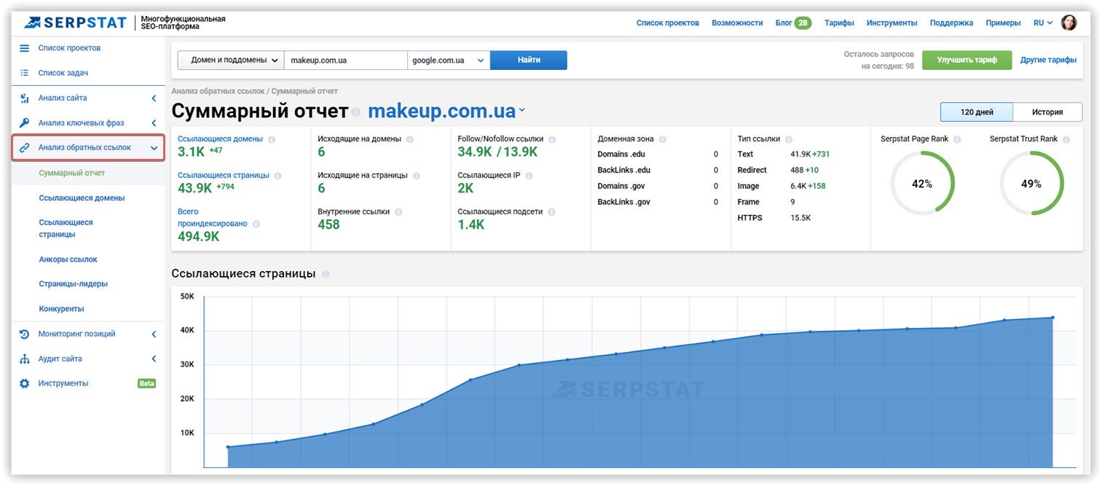This screenshot has height=486, width=1102.
Task: Select Конкуренты in the sidebar
Action: tap(61, 309)
